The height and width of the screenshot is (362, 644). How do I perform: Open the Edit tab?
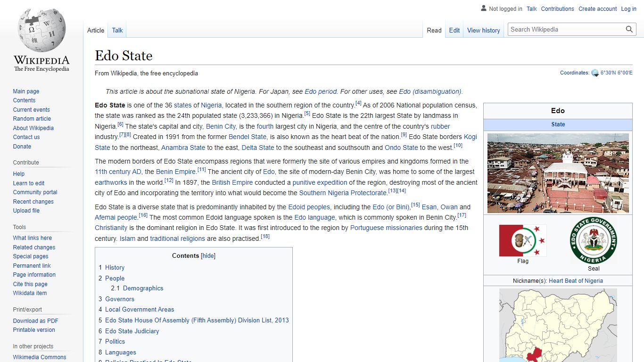click(454, 30)
